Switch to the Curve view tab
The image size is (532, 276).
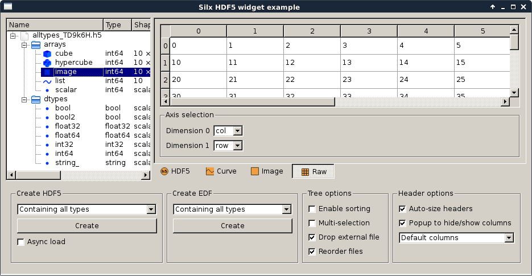coord(221,171)
